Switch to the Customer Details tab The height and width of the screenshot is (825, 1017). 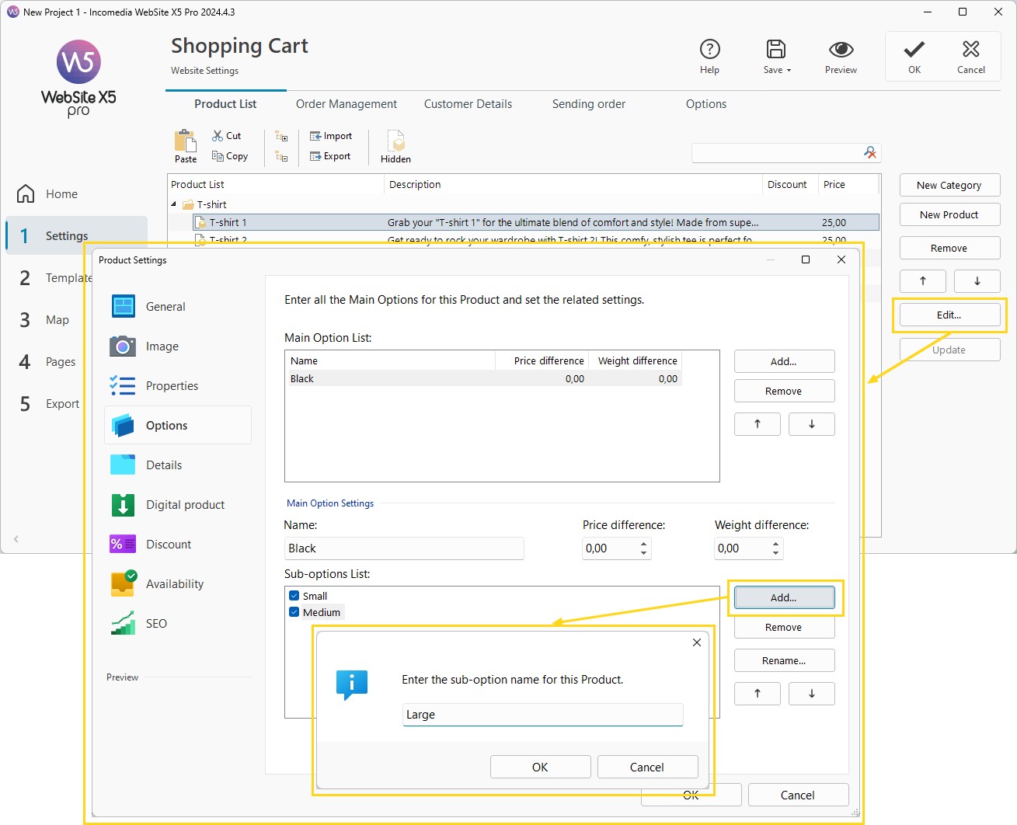coord(468,104)
